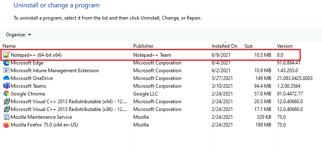
Task: Click the Notepad++ program icon
Action: click(7, 55)
